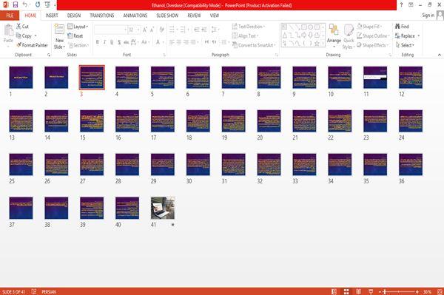Open the VIEW tab
The height and width of the screenshot is (295, 444).
point(215,16)
